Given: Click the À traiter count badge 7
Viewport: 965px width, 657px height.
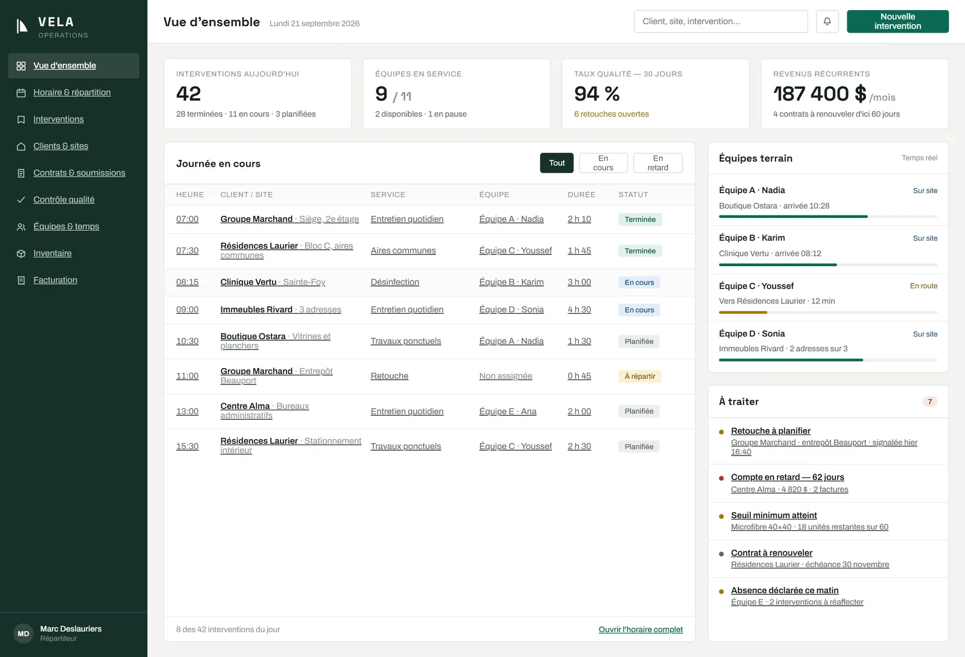Looking at the screenshot, I should (x=930, y=402).
